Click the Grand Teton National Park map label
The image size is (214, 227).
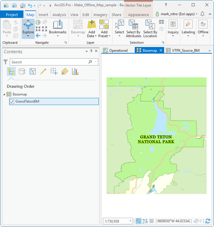(x=156, y=139)
